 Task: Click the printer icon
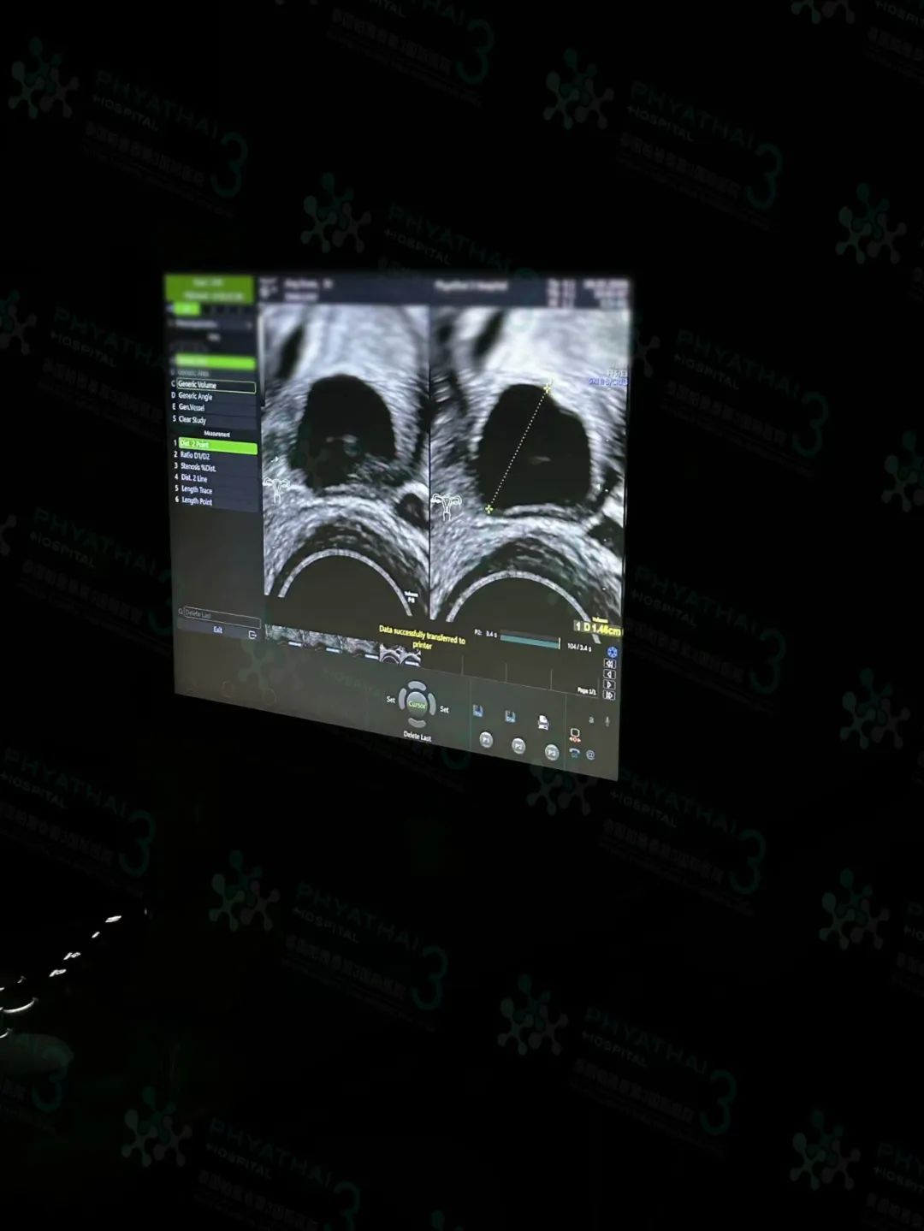(542, 723)
